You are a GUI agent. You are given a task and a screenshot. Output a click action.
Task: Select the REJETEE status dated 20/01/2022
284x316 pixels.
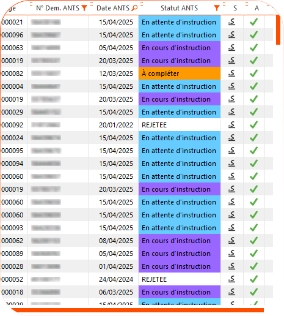click(x=180, y=125)
